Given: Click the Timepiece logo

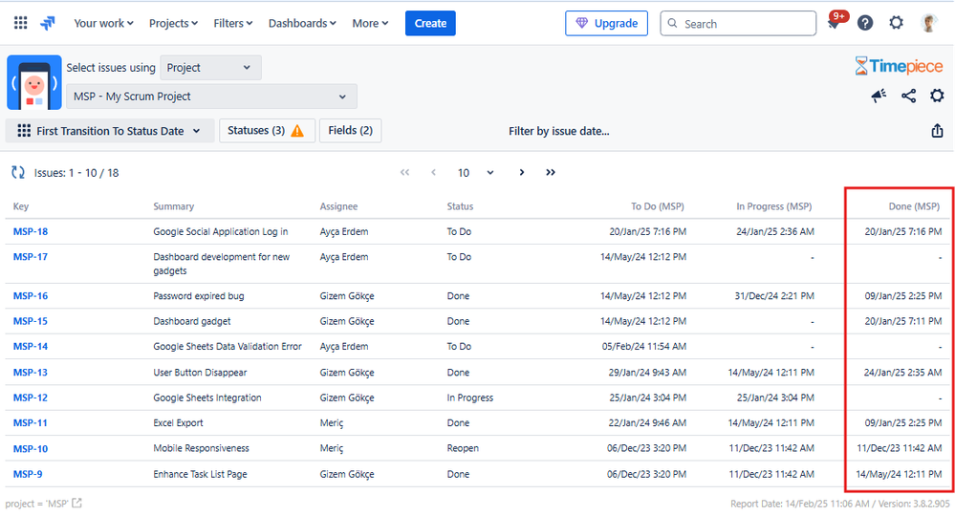Looking at the screenshot, I should (899, 66).
